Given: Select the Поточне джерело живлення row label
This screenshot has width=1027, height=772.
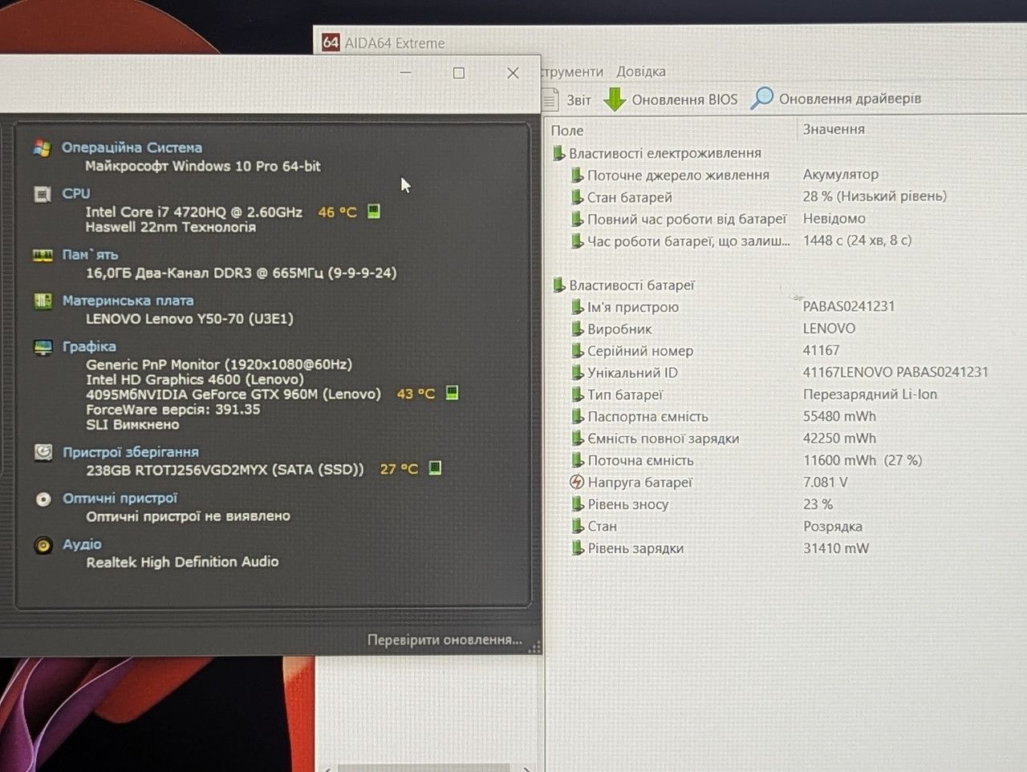Looking at the screenshot, I should click(x=678, y=175).
